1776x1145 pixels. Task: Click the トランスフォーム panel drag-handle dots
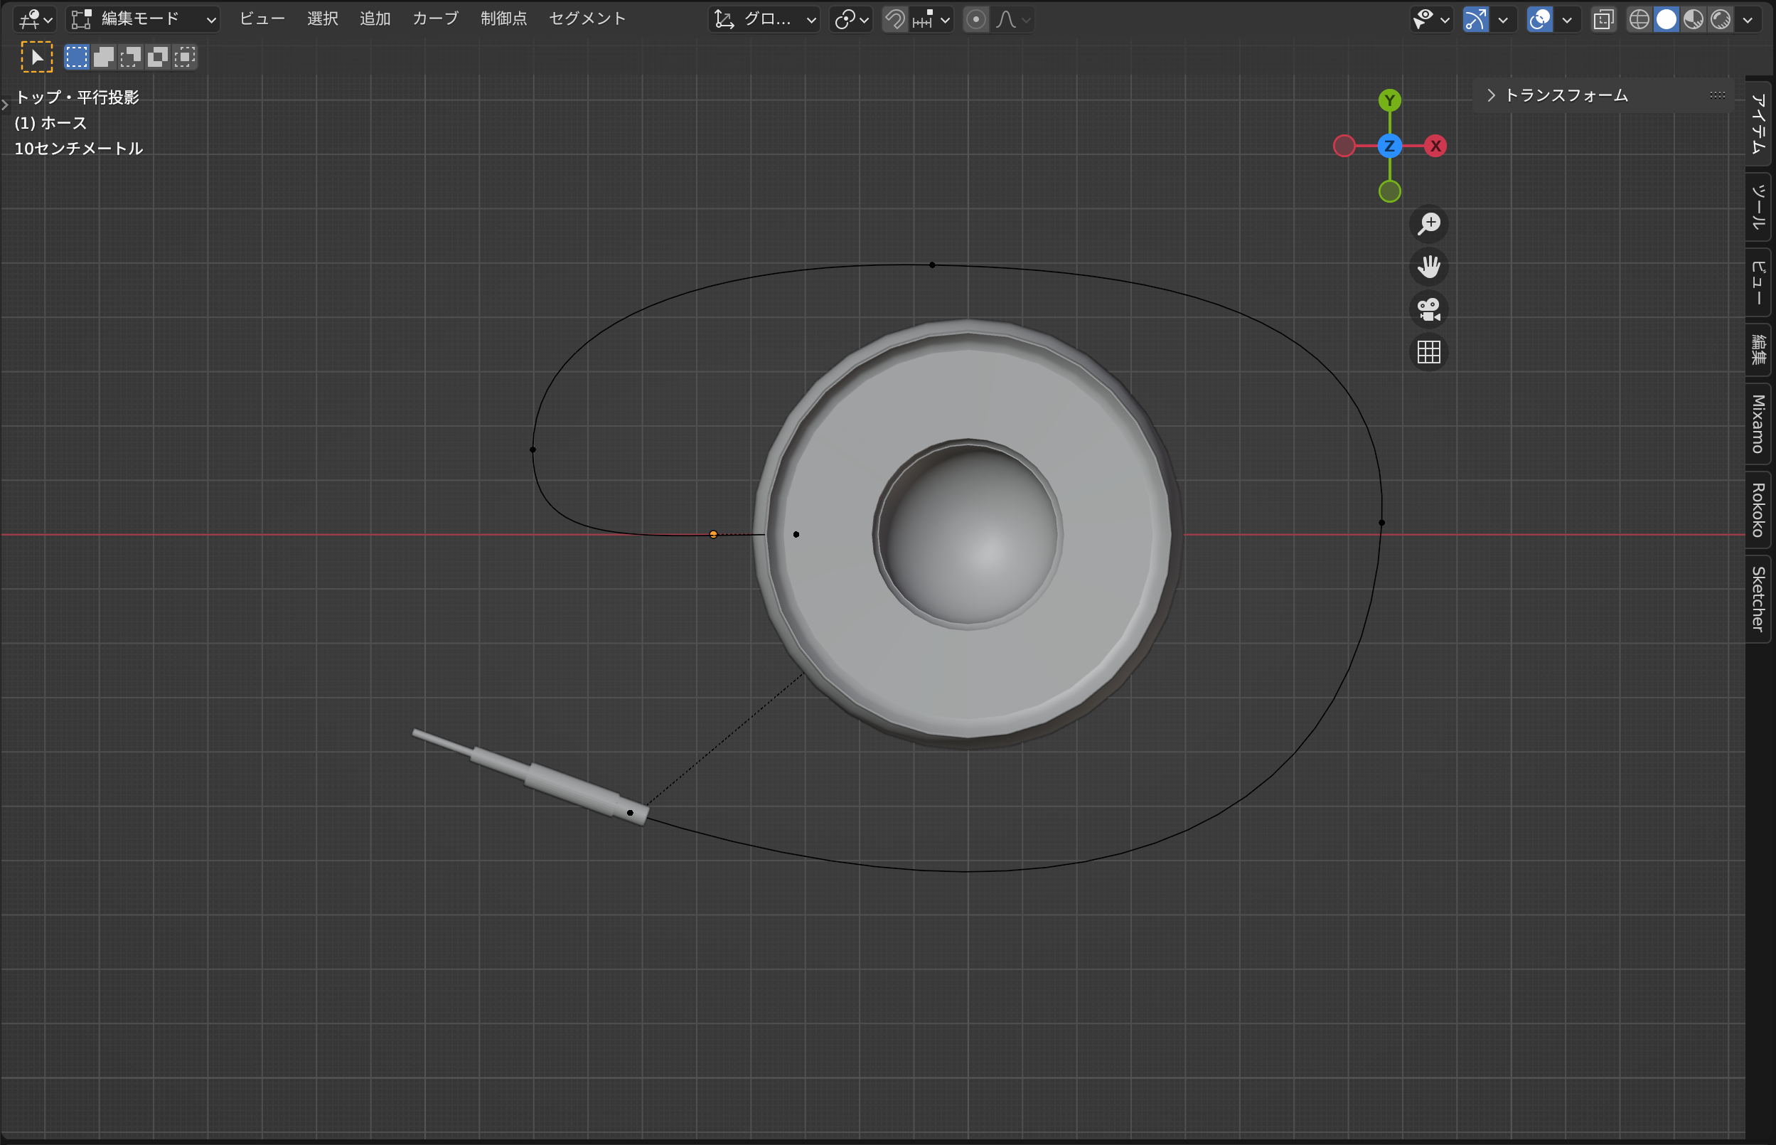click(1717, 95)
